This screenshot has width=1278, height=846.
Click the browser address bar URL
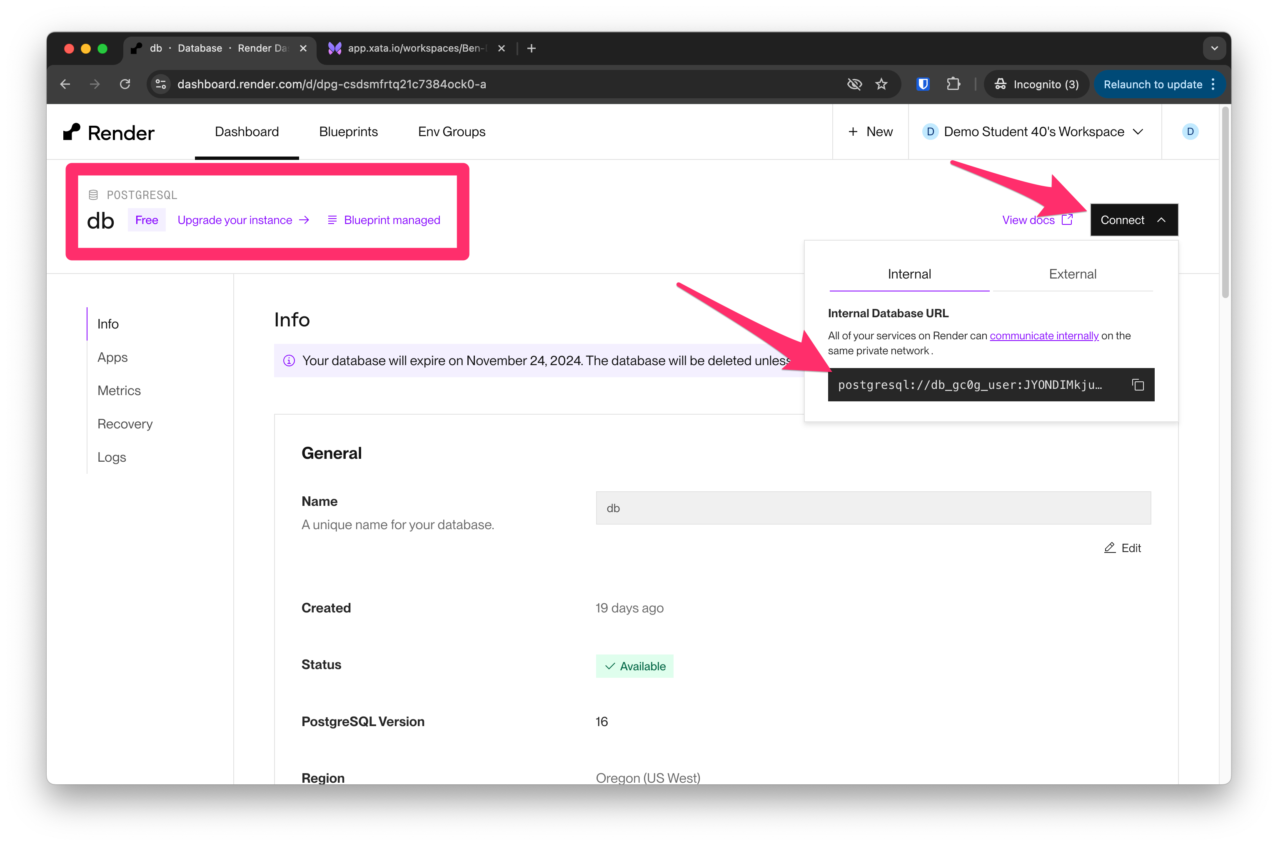point(332,84)
